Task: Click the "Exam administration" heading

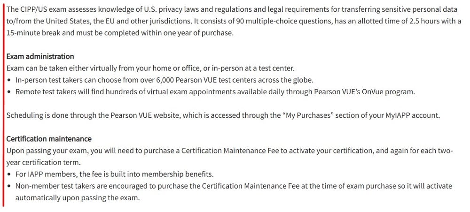Action: 40,56
